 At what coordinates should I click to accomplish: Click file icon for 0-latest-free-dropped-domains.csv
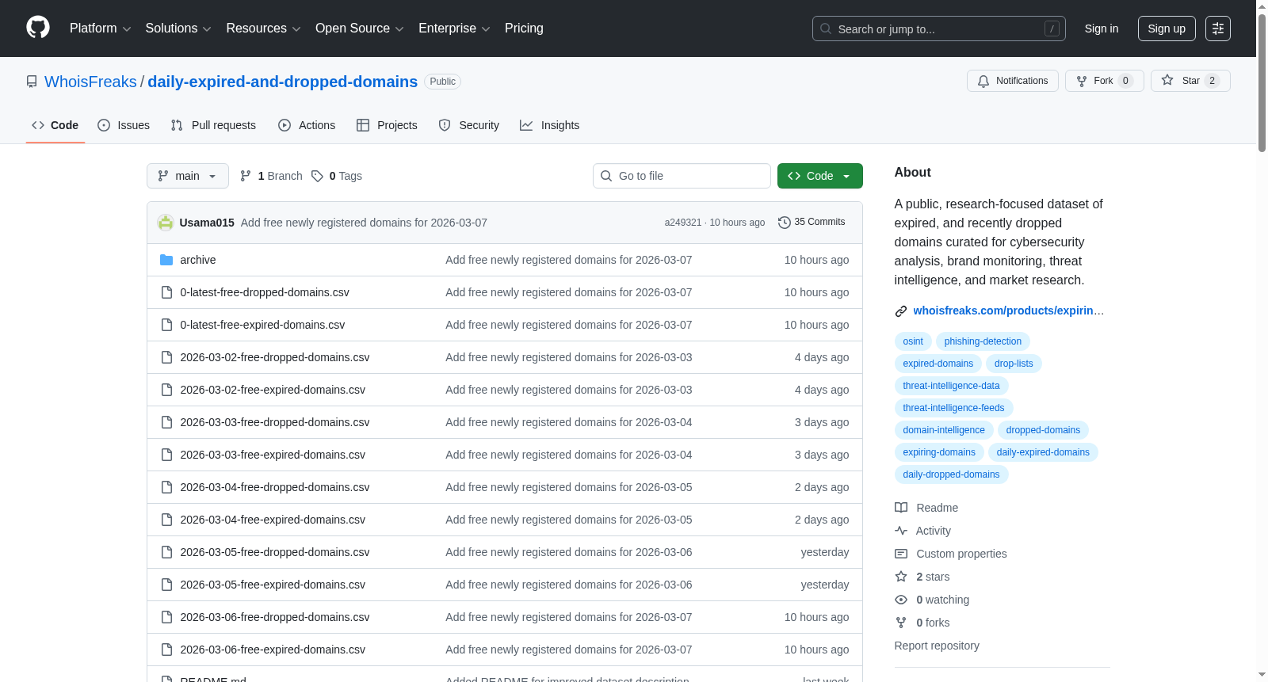tap(166, 292)
